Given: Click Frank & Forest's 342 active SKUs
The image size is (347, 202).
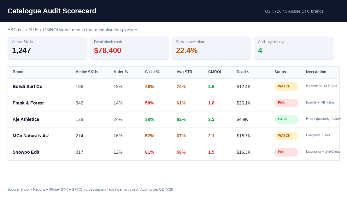Looking at the screenshot, I should click(x=79, y=103).
